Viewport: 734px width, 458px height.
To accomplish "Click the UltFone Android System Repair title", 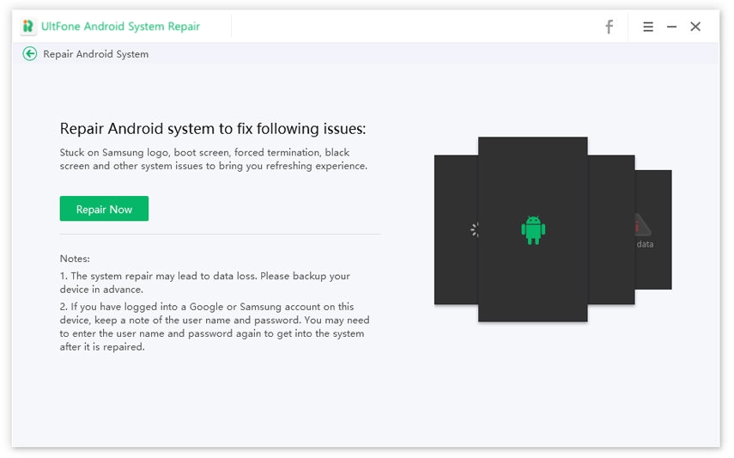I will click(121, 27).
